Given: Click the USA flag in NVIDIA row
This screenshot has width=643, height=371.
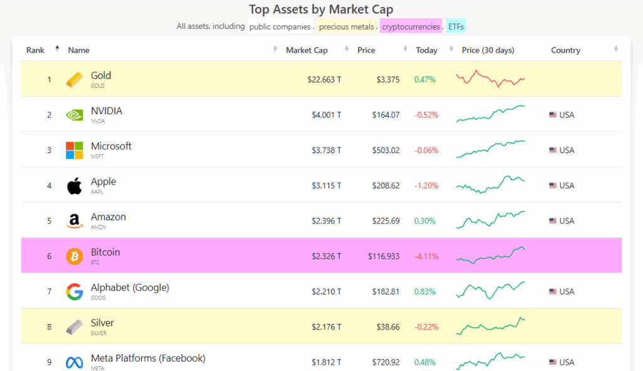Looking at the screenshot, I should click(553, 115).
